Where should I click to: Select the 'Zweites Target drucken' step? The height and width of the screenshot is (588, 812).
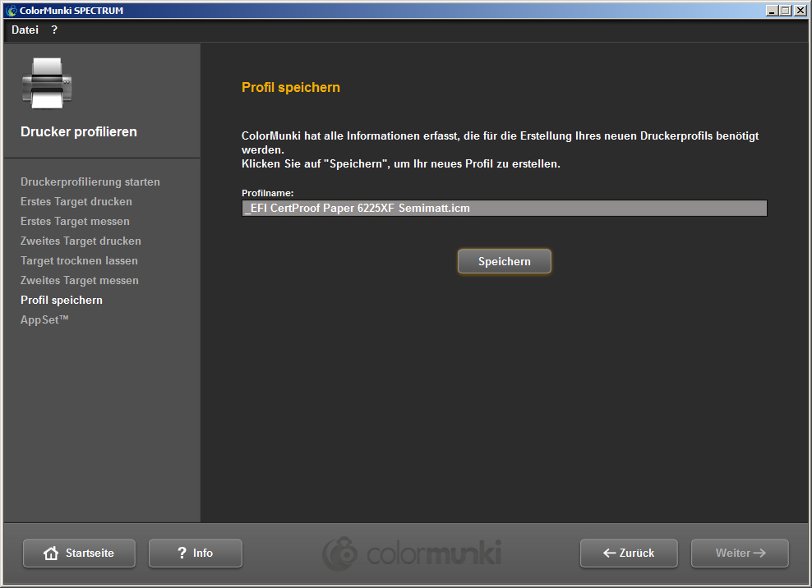point(81,241)
